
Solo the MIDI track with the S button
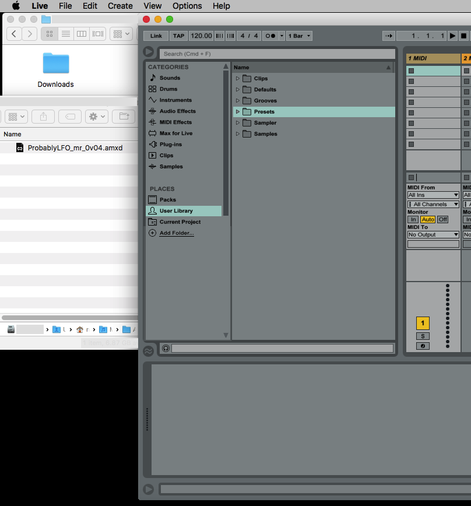pos(423,335)
